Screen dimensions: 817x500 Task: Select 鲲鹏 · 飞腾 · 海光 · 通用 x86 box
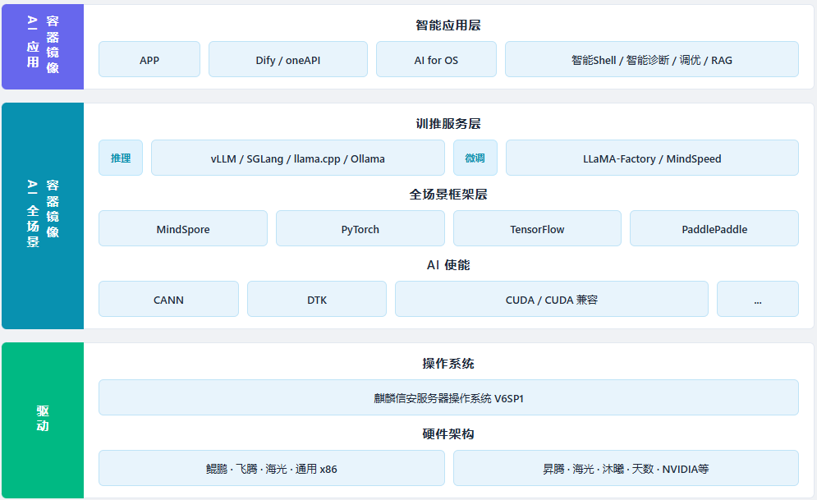(x=272, y=468)
